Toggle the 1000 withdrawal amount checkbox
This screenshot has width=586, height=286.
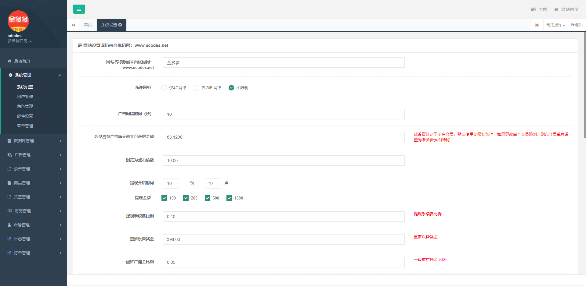point(229,198)
